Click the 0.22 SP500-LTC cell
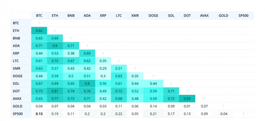Viewport: 265px width, 121px height. 119,114
